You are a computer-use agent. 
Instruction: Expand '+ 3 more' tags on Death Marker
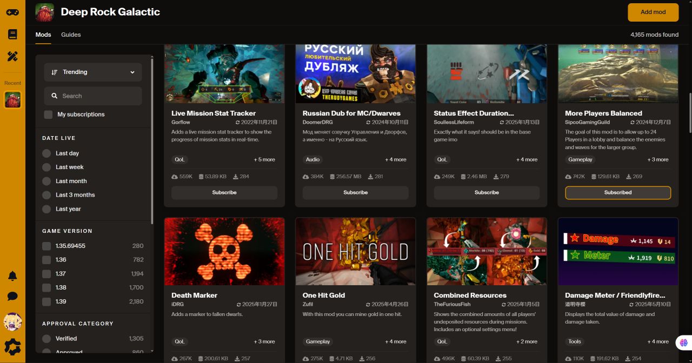coord(264,342)
